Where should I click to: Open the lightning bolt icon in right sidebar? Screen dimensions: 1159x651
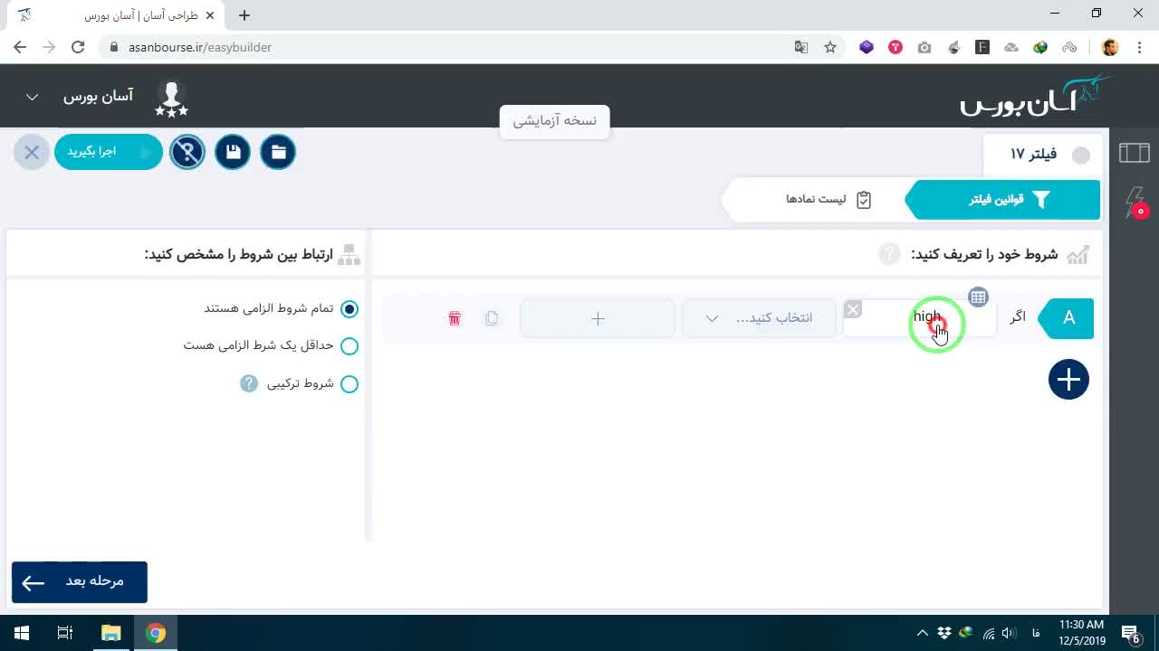pos(1135,201)
